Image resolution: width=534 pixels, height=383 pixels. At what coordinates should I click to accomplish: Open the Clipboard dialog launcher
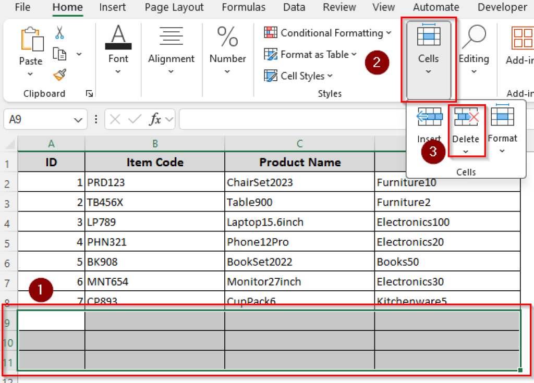pos(89,94)
